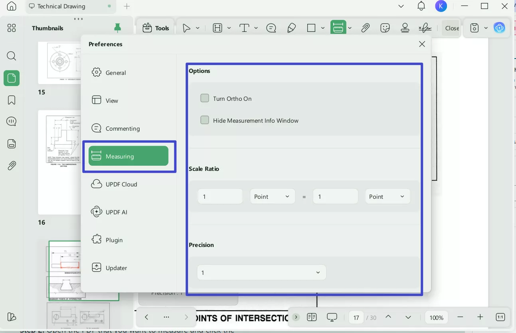Open the Precision dropdown
Screen dimensions: 516x333
pos(261,272)
